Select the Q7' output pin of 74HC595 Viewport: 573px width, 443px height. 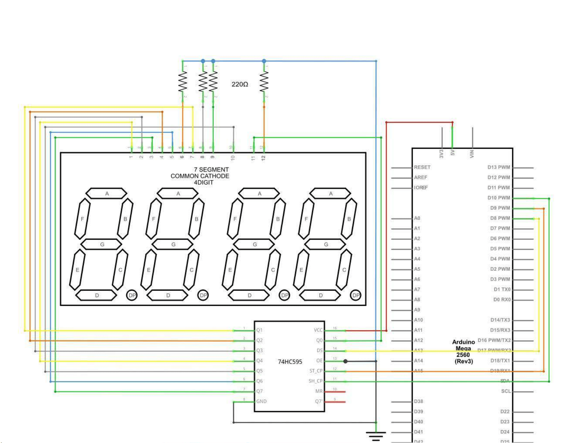click(319, 401)
